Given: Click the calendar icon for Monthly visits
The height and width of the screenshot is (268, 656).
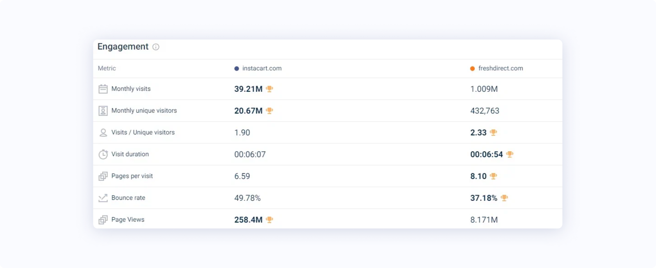Looking at the screenshot, I should coord(103,89).
